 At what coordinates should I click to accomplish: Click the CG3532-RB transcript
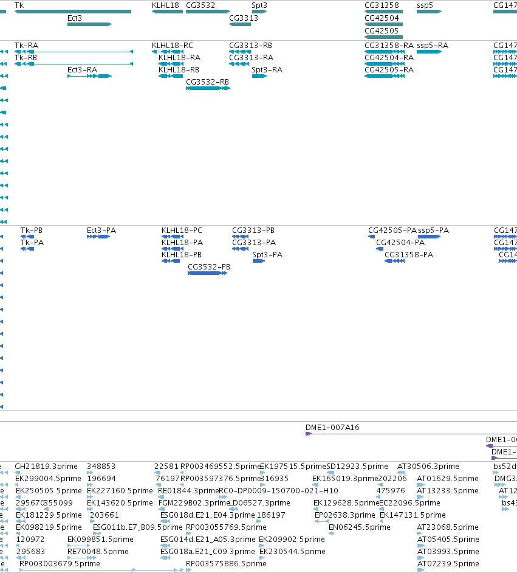[x=208, y=88]
